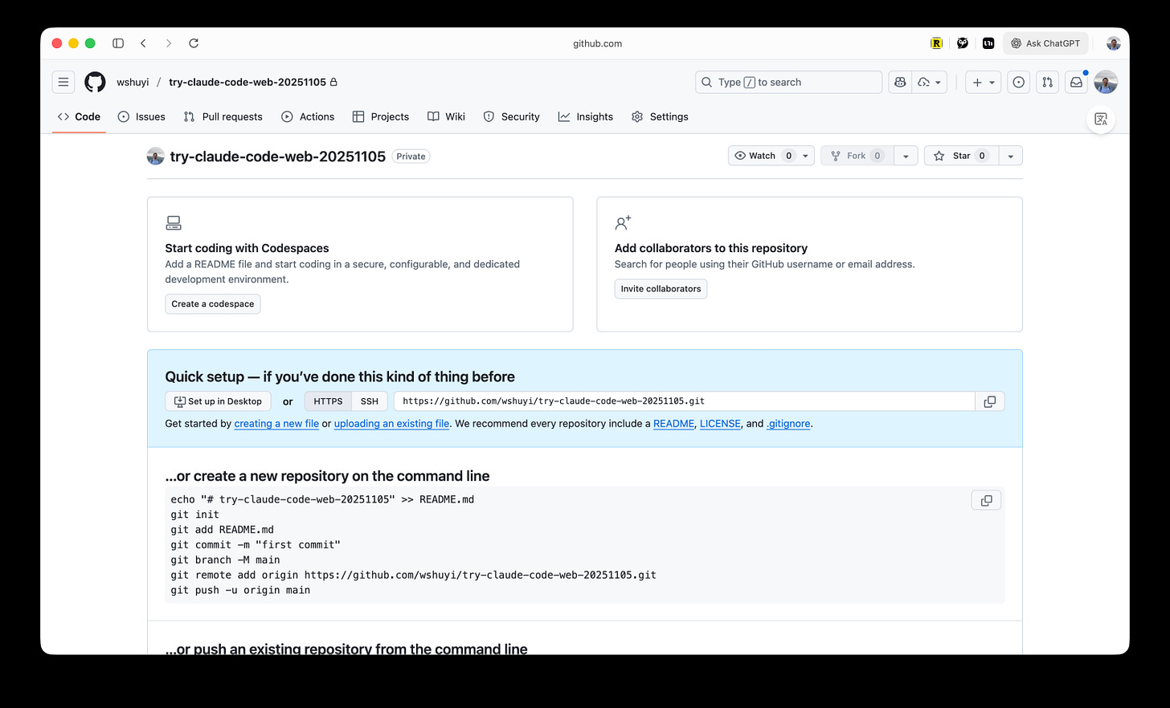The height and width of the screenshot is (708, 1170).
Task: Click the Ask ChatGPT button
Action: (x=1045, y=43)
